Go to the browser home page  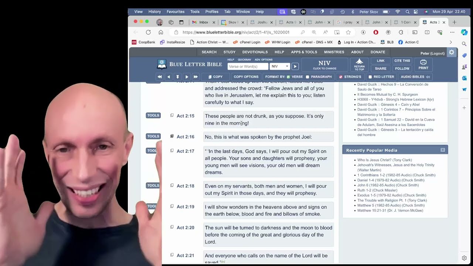pos(161,32)
